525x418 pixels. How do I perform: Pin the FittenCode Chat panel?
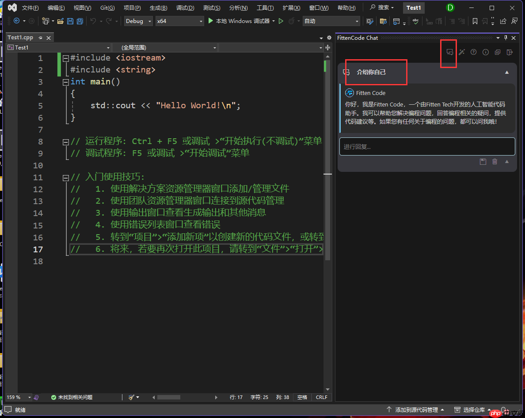click(x=505, y=38)
